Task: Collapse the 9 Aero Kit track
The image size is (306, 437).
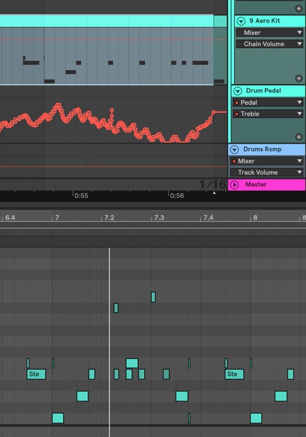Action: tap(241, 21)
